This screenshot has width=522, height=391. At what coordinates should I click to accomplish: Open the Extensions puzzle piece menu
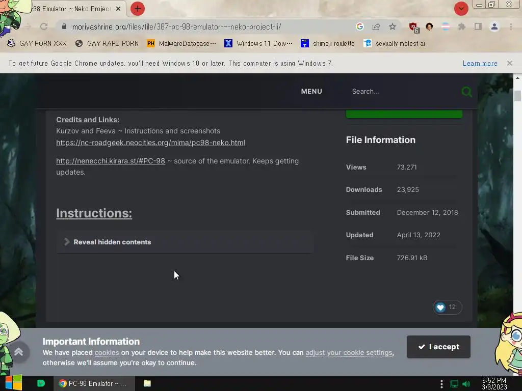click(461, 26)
